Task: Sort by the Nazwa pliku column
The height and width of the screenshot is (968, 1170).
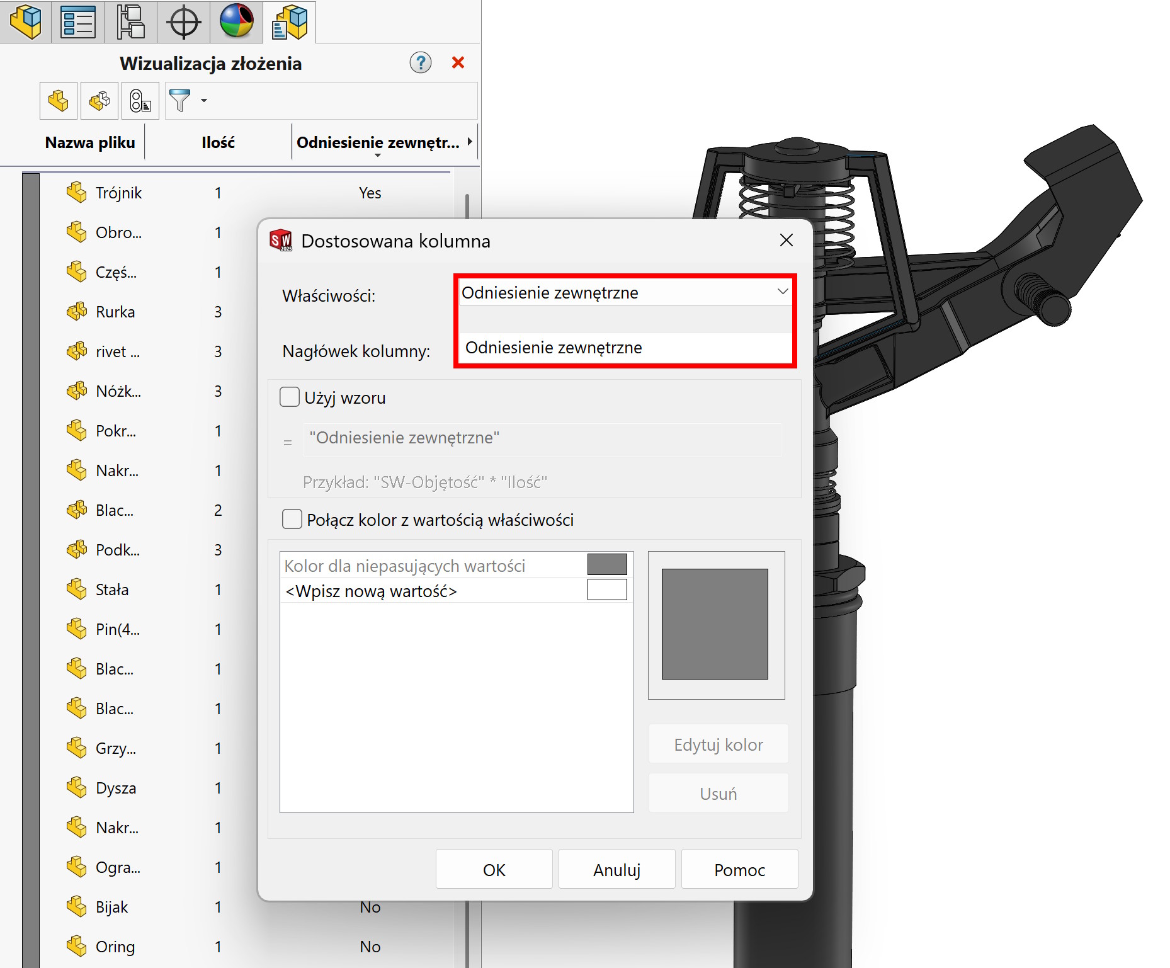Action: (x=90, y=143)
